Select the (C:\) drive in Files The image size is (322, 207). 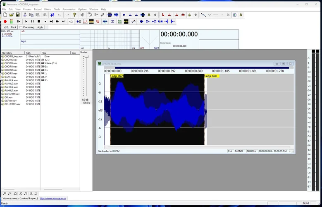pos(47,60)
